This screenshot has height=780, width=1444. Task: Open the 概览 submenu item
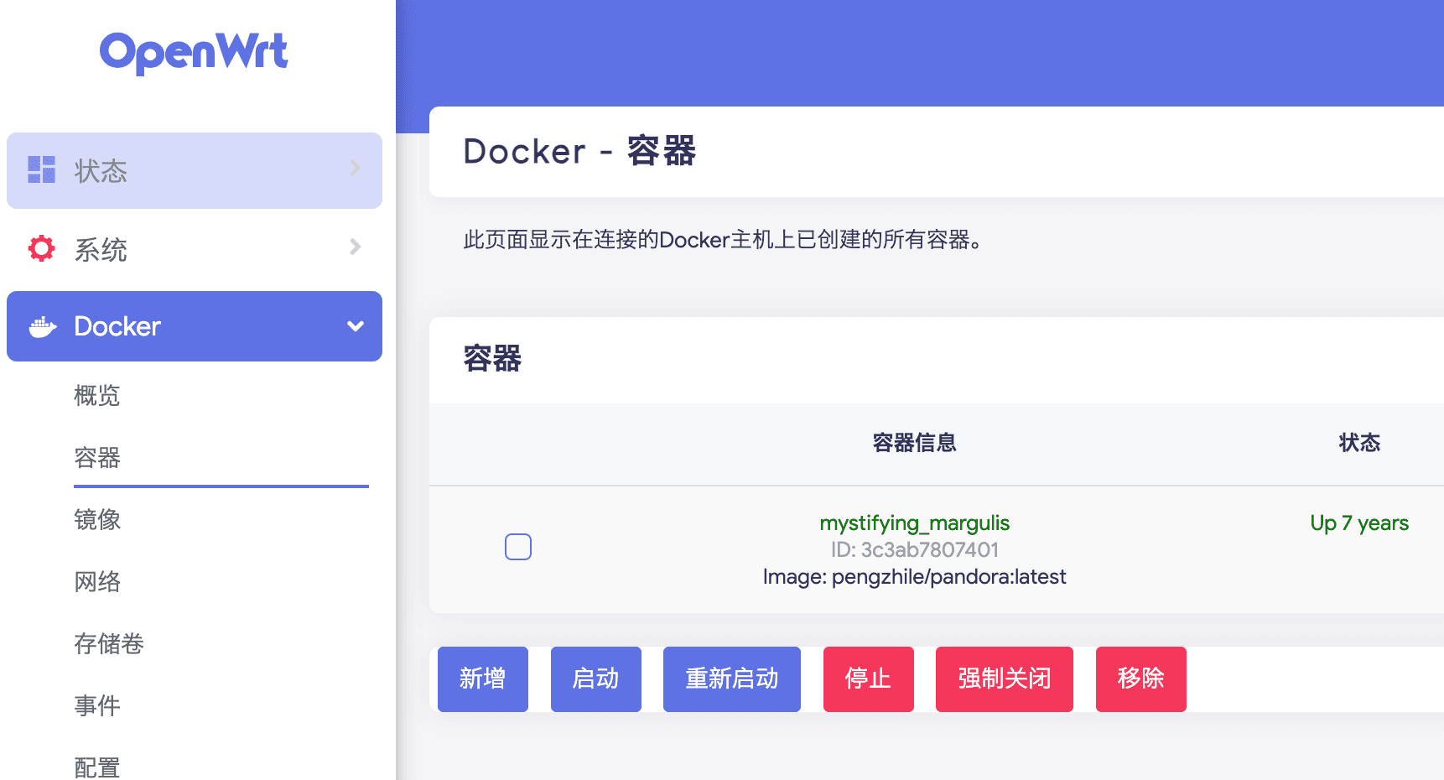(97, 395)
